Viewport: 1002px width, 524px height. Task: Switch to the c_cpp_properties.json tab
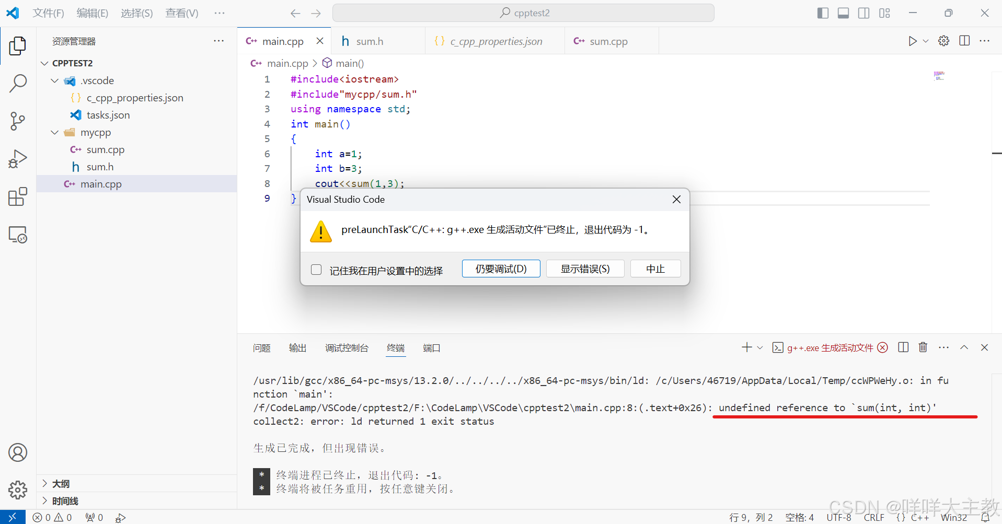click(496, 41)
